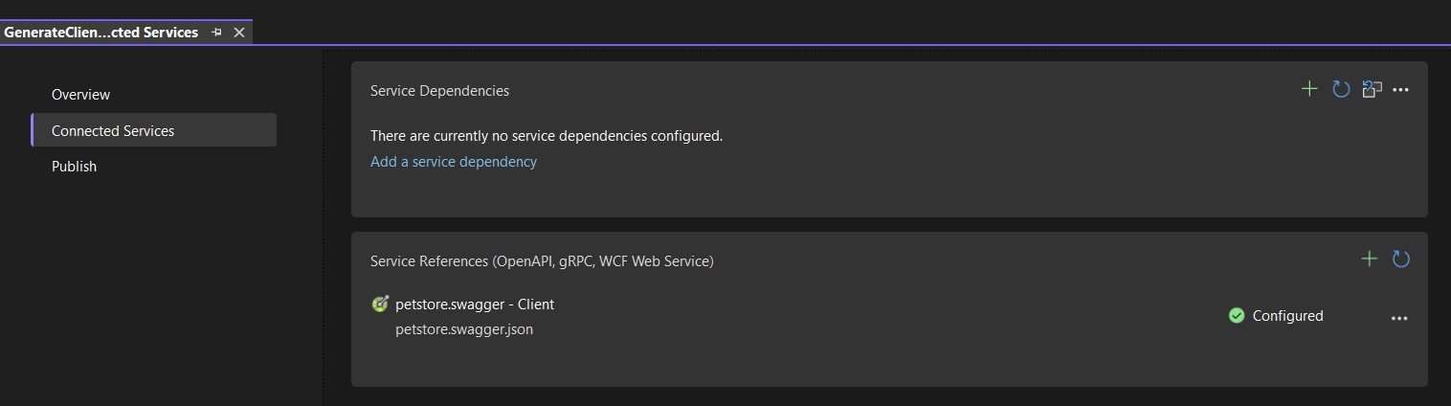Click the Service References section heading
Image resolution: width=1451 pixels, height=406 pixels.
pyautogui.click(x=542, y=260)
